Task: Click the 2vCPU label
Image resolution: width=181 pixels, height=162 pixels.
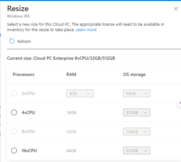Action: tap(28, 93)
